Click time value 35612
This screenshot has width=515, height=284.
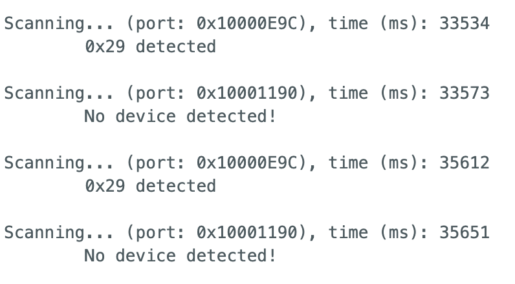coord(465,163)
